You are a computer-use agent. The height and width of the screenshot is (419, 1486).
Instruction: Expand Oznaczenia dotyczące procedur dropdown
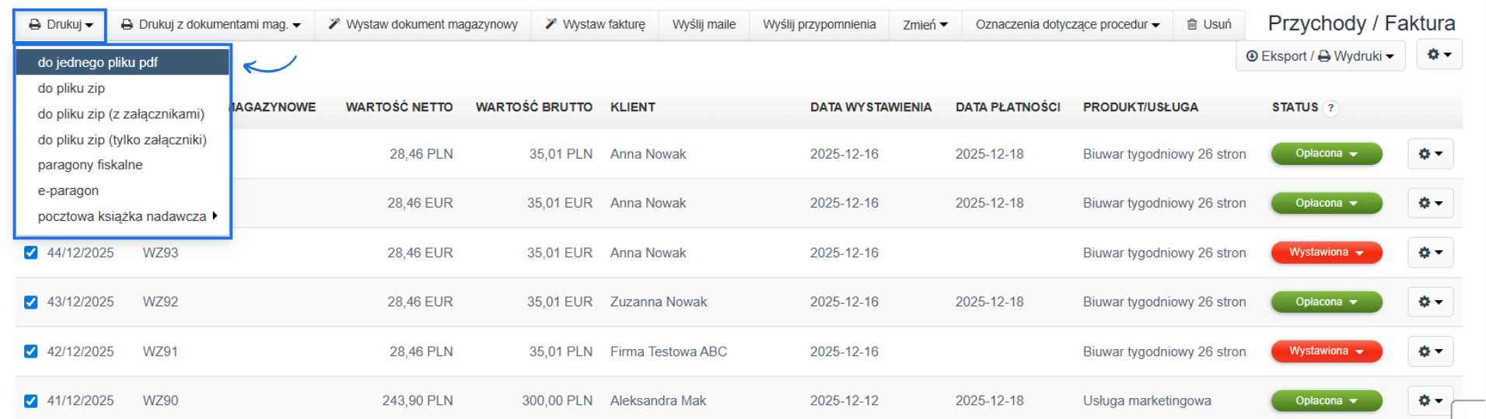point(1067,25)
